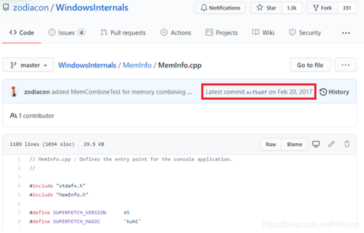Go to WindowsInternals in the breadcrumb path

[87, 65]
